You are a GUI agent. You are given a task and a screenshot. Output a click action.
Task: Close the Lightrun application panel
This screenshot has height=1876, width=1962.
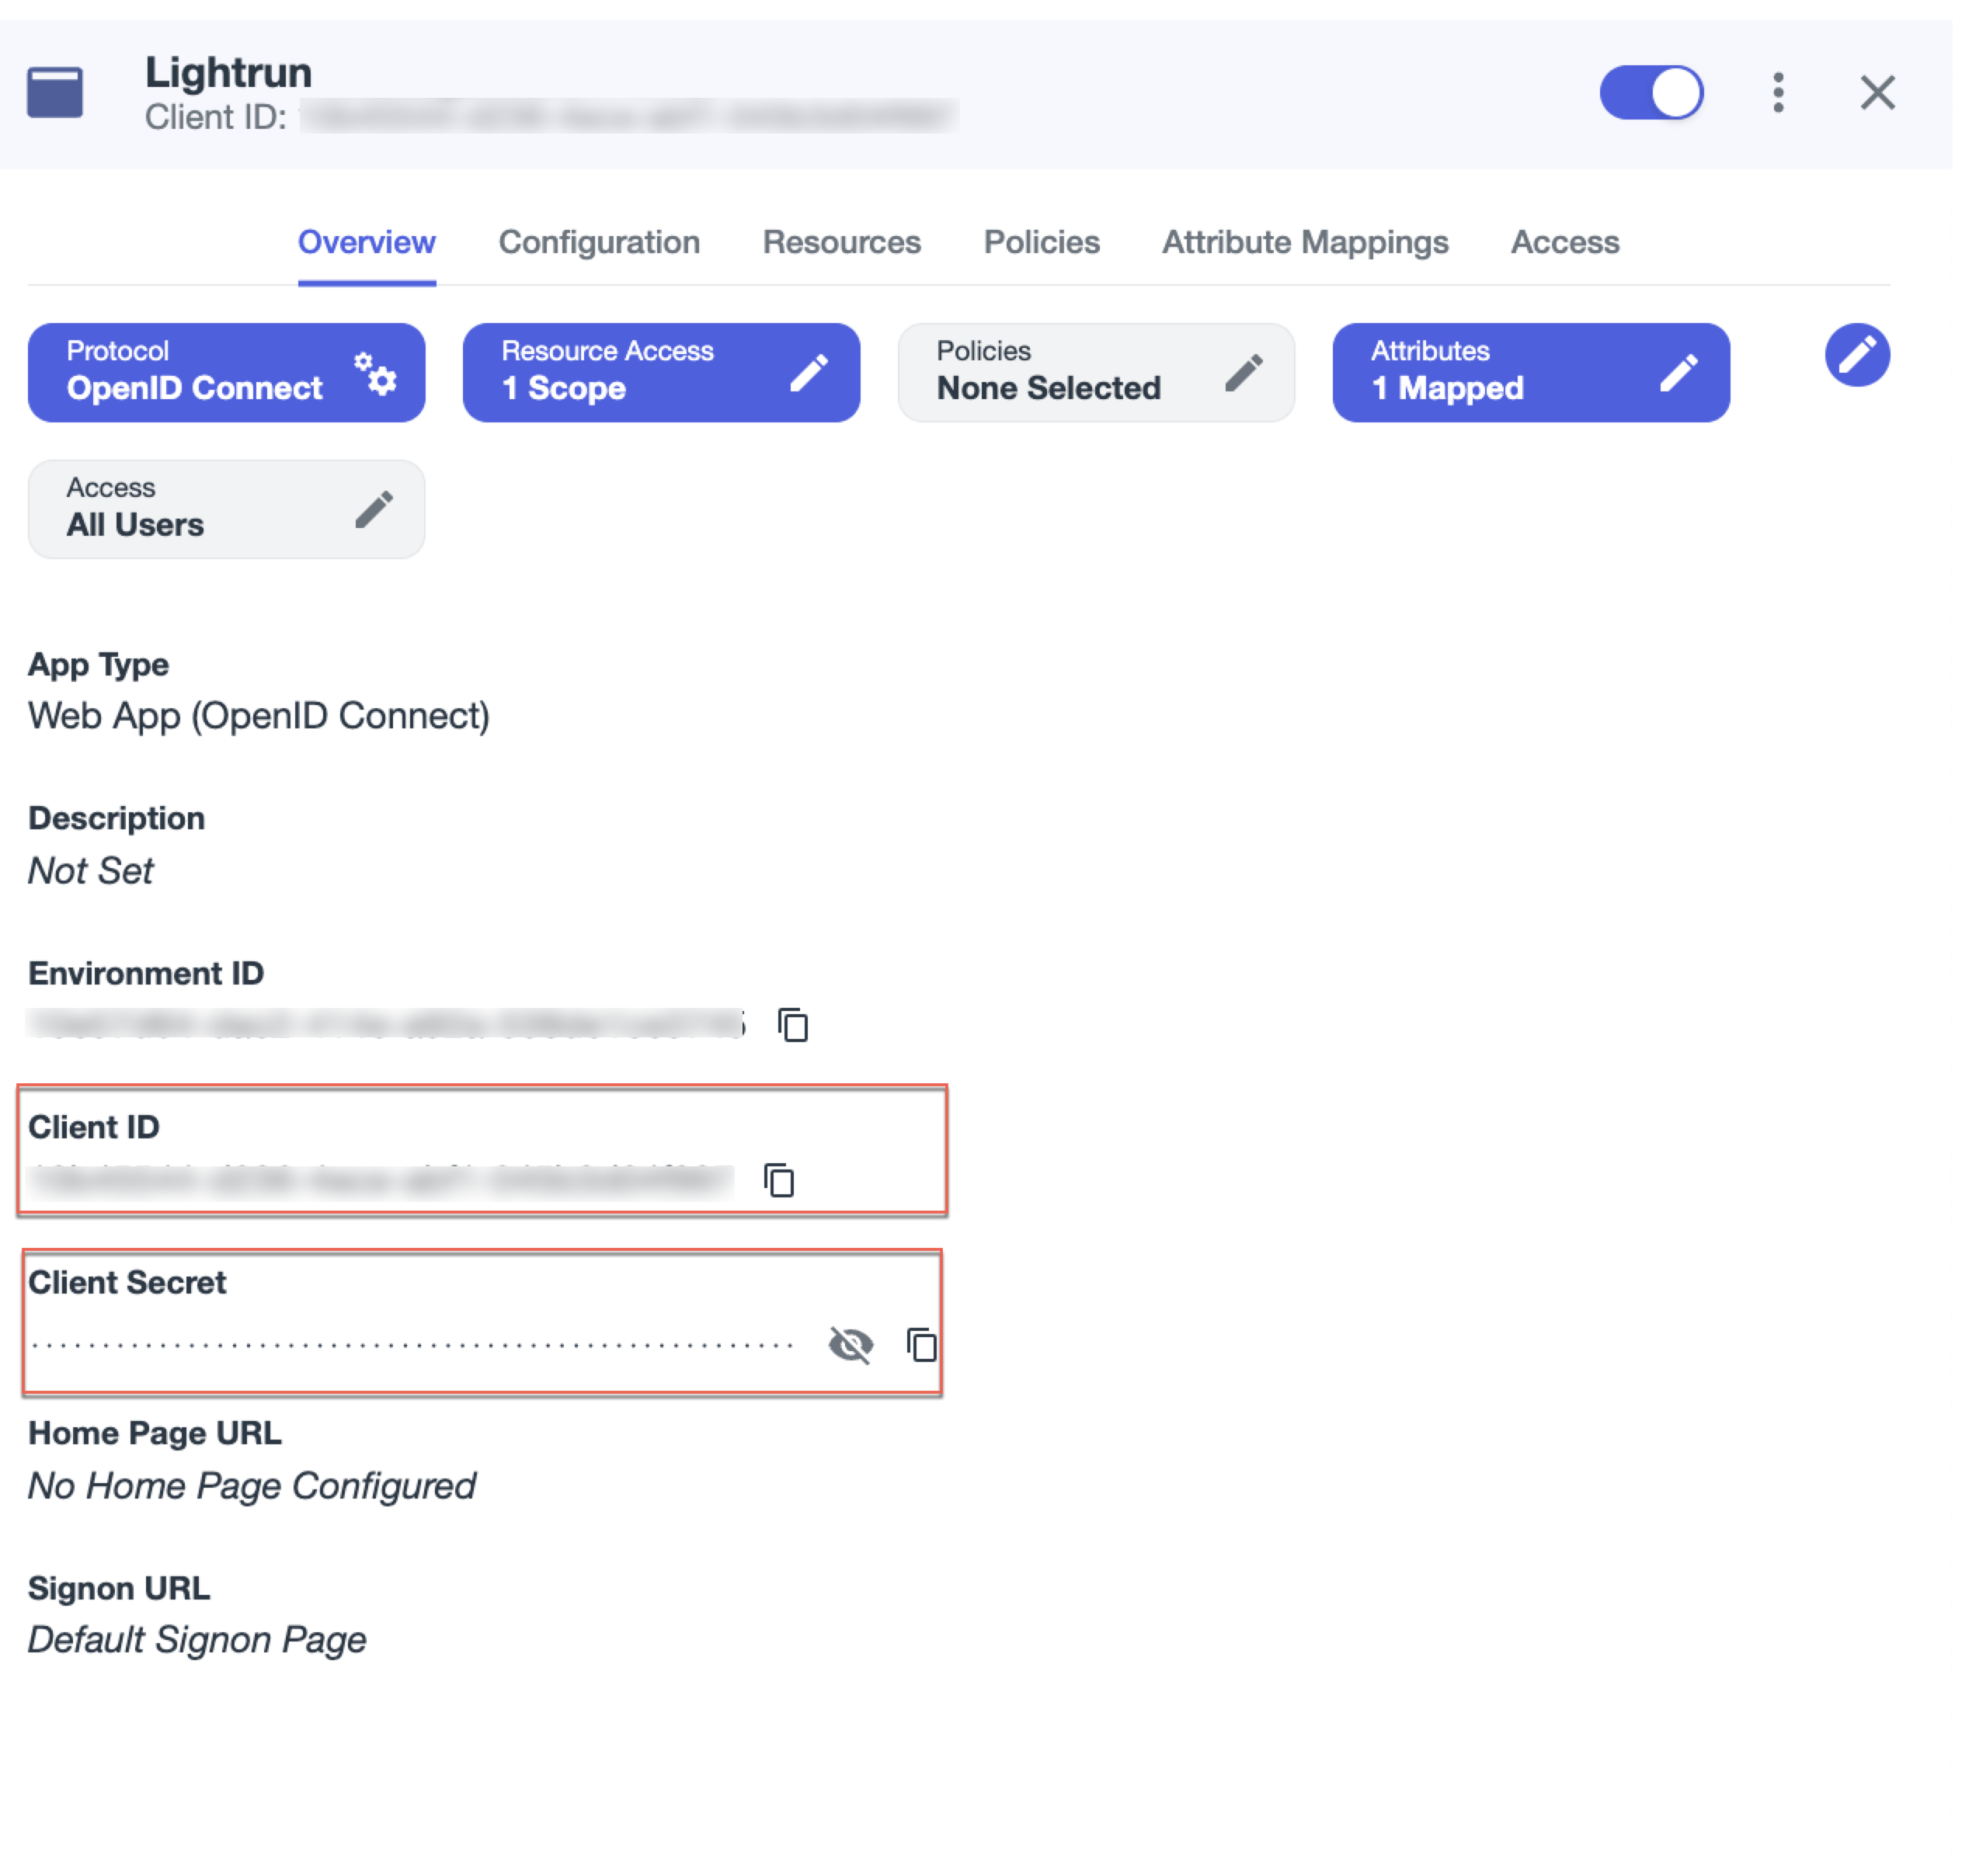[x=1877, y=93]
